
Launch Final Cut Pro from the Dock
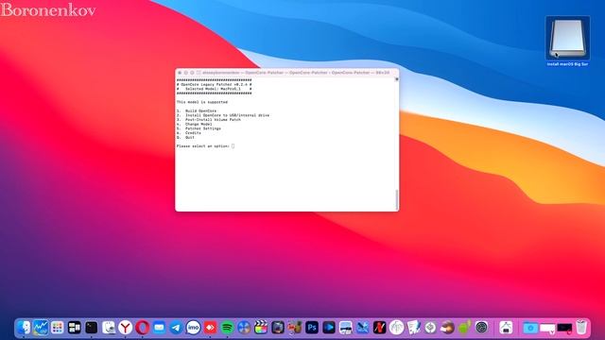coord(261,328)
